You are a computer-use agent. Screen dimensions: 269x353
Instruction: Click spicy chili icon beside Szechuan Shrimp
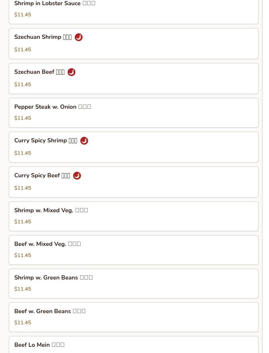(78, 37)
